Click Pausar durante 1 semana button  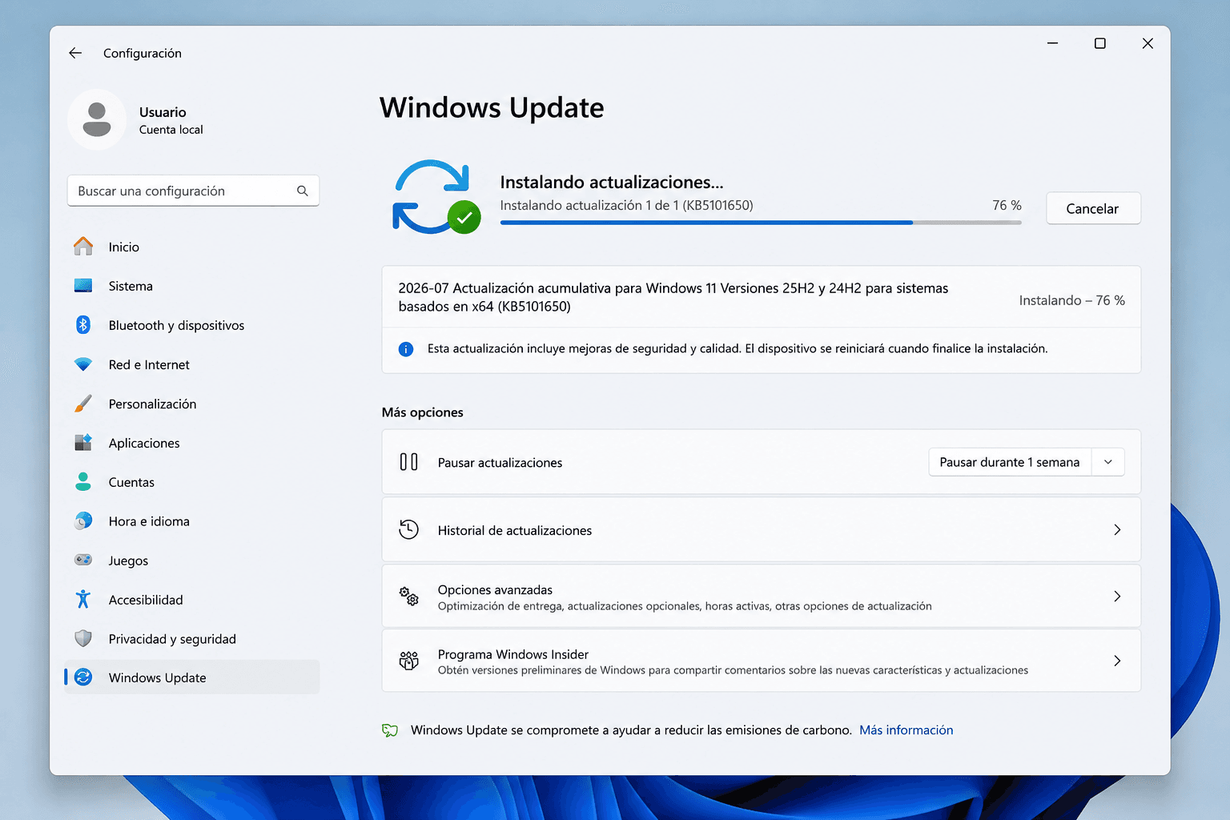tap(1010, 462)
